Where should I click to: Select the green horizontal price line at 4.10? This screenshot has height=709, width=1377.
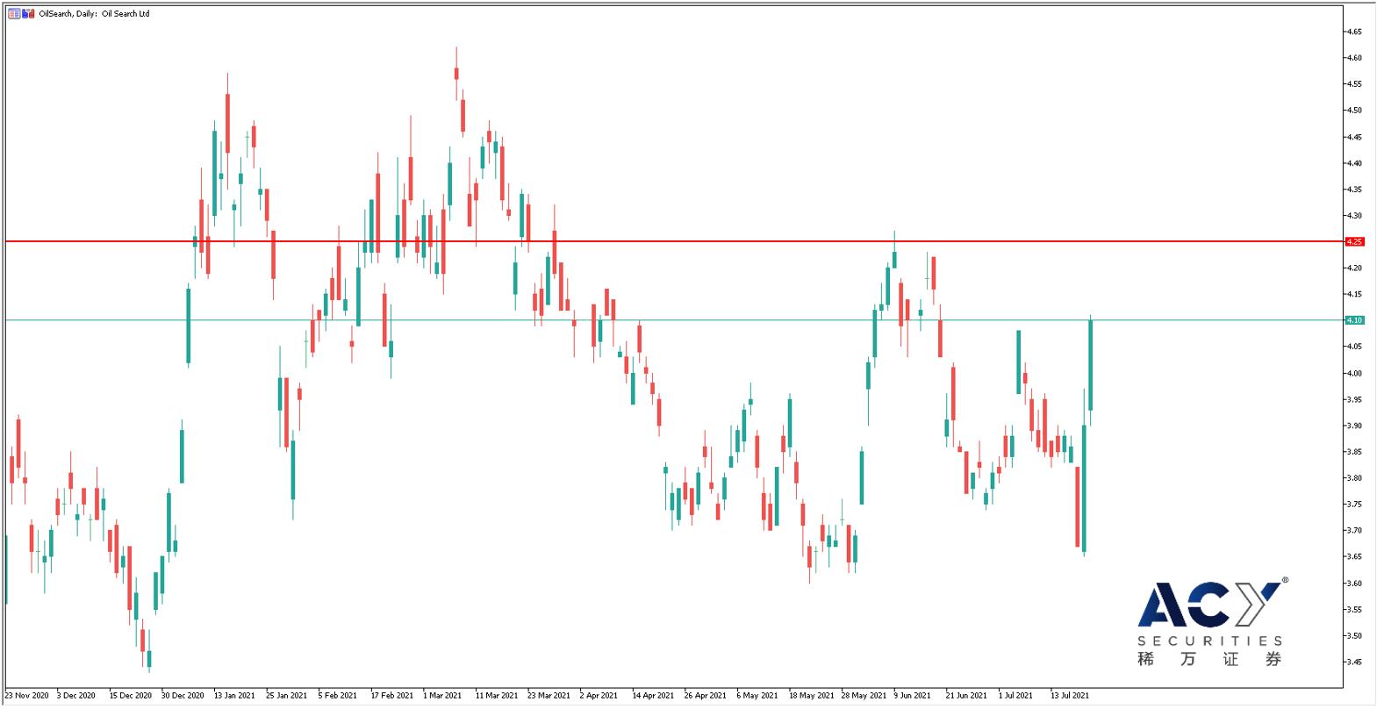click(x=674, y=320)
